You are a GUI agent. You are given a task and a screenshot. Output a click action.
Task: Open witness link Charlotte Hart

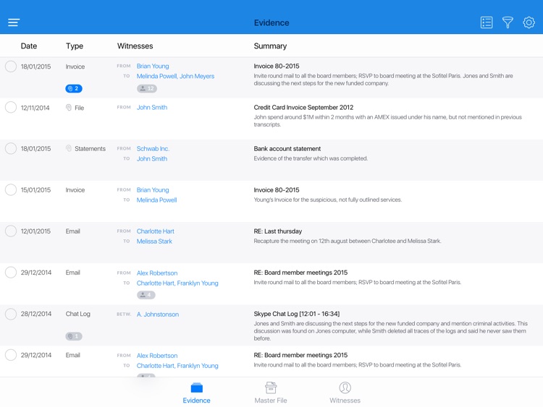coord(156,231)
